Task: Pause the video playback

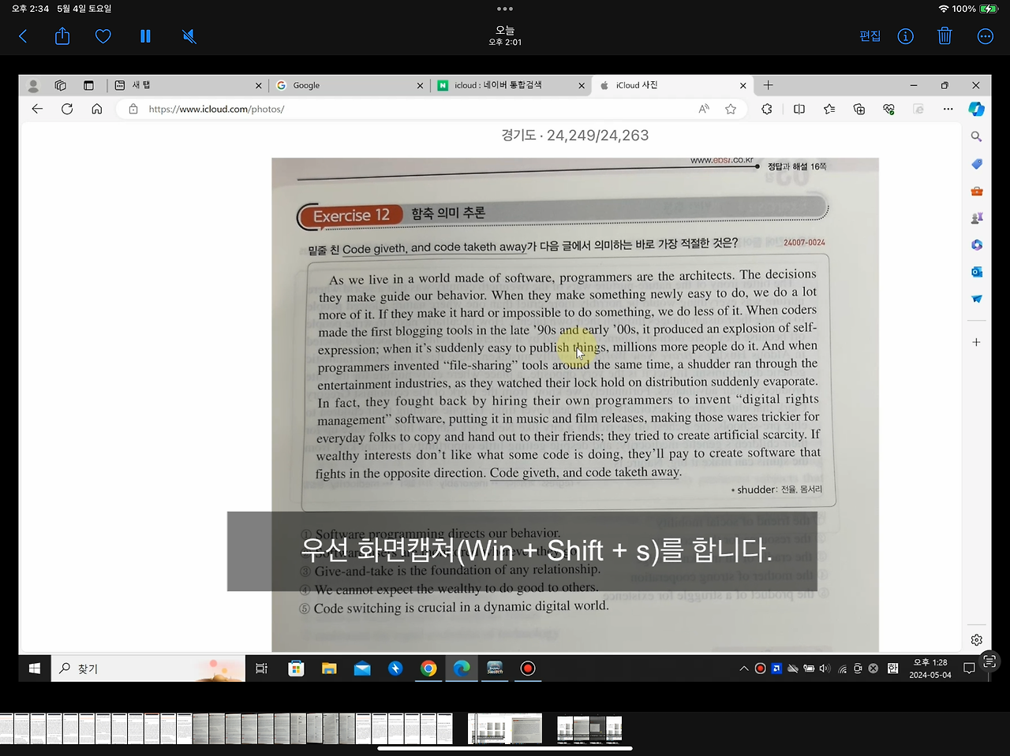Action: coord(145,36)
